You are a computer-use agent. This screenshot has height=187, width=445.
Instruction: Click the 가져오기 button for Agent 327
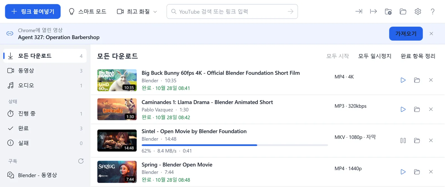click(x=406, y=34)
